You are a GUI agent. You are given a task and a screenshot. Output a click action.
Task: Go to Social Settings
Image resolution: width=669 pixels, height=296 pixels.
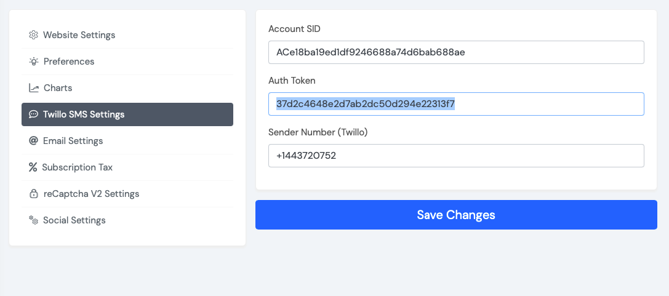127,220
